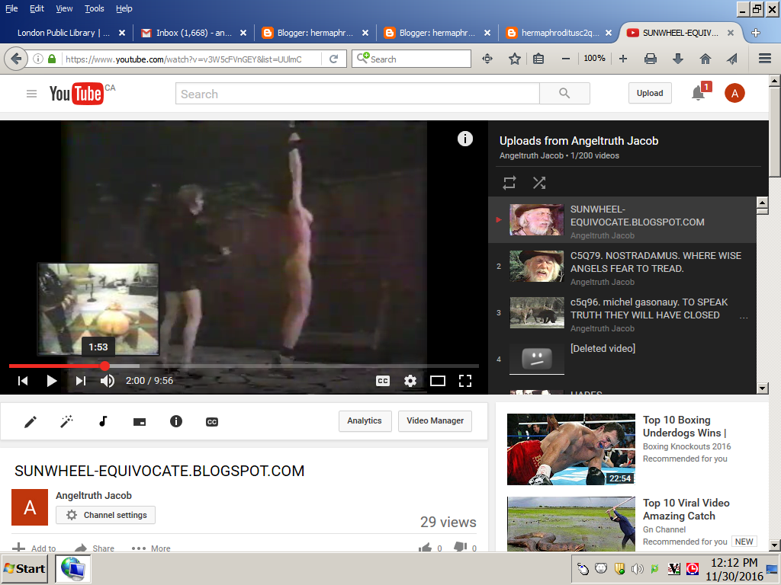Screen dimensions: 781x585
Task: Print the page
Action: pos(650,59)
